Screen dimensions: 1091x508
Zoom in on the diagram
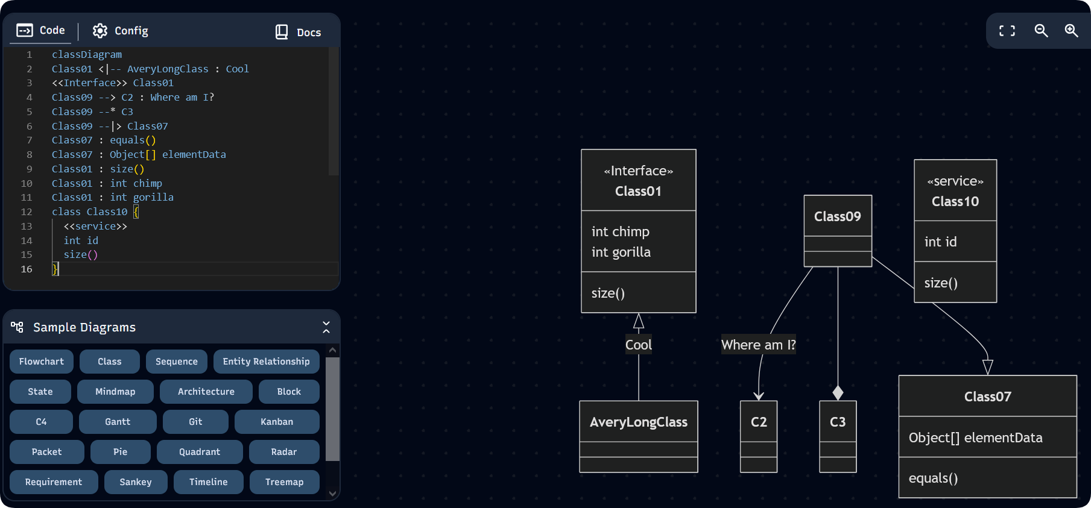(x=1071, y=31)
